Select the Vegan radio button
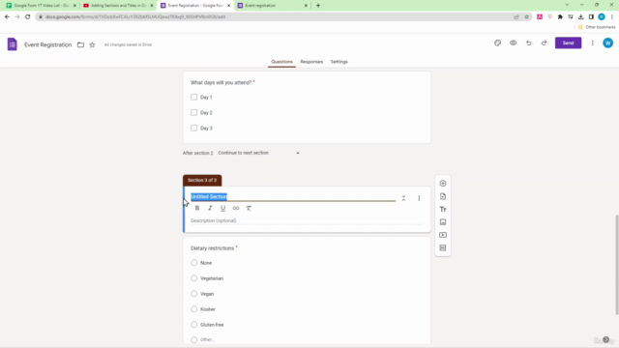619x348 pixels. [193, 294]
